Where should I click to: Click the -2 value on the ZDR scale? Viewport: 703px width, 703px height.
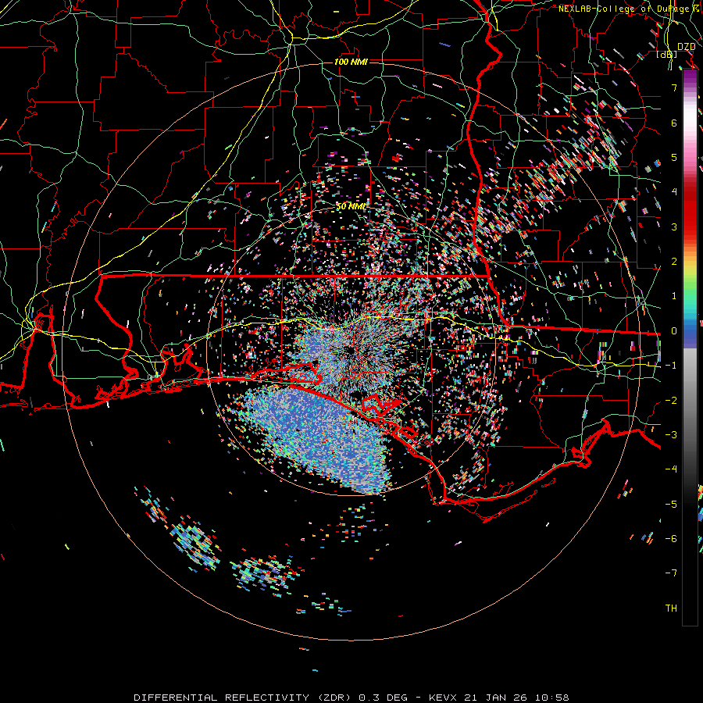click(x=671, y=401)
